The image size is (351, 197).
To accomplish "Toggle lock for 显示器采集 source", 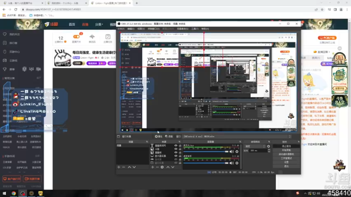I will point(180,156).
